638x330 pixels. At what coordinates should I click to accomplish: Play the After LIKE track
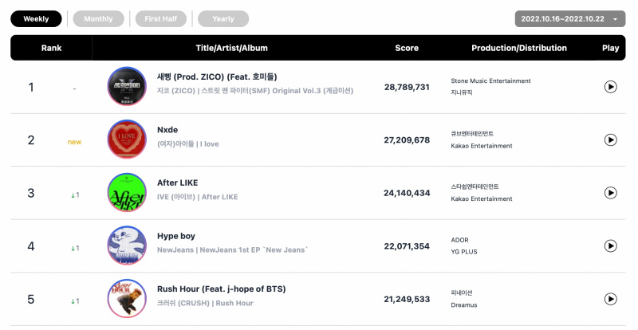[x=610, y=192]
